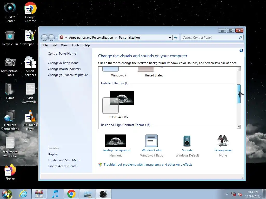This screenshot has width=266, height=199.
Task: Click the muted volume tray icon
Action: tap(240, 194)
